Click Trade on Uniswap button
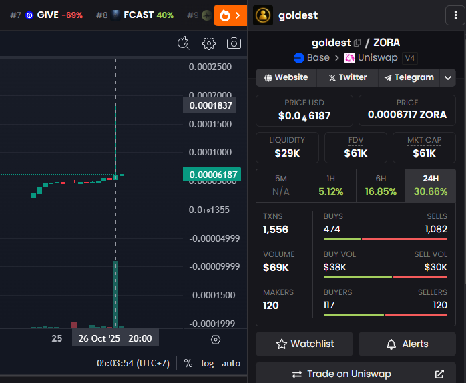This screenshot has height=383, width=466. (x=339, y=374)
